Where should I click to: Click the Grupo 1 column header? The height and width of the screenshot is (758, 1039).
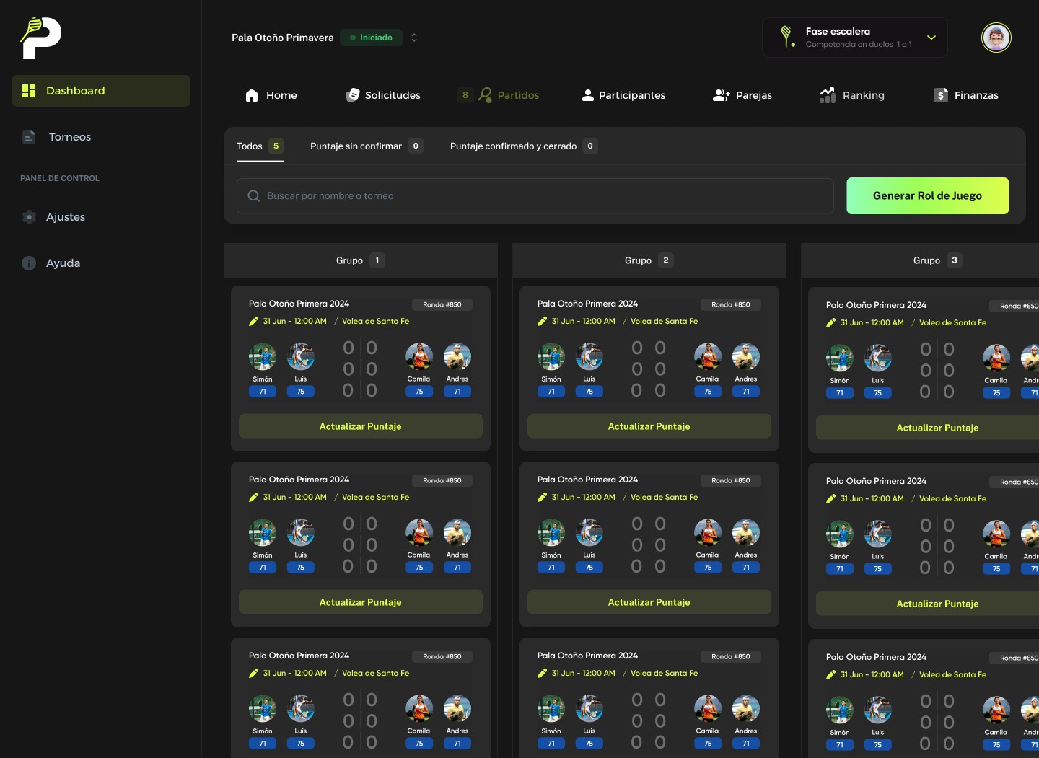click(361, 260)
